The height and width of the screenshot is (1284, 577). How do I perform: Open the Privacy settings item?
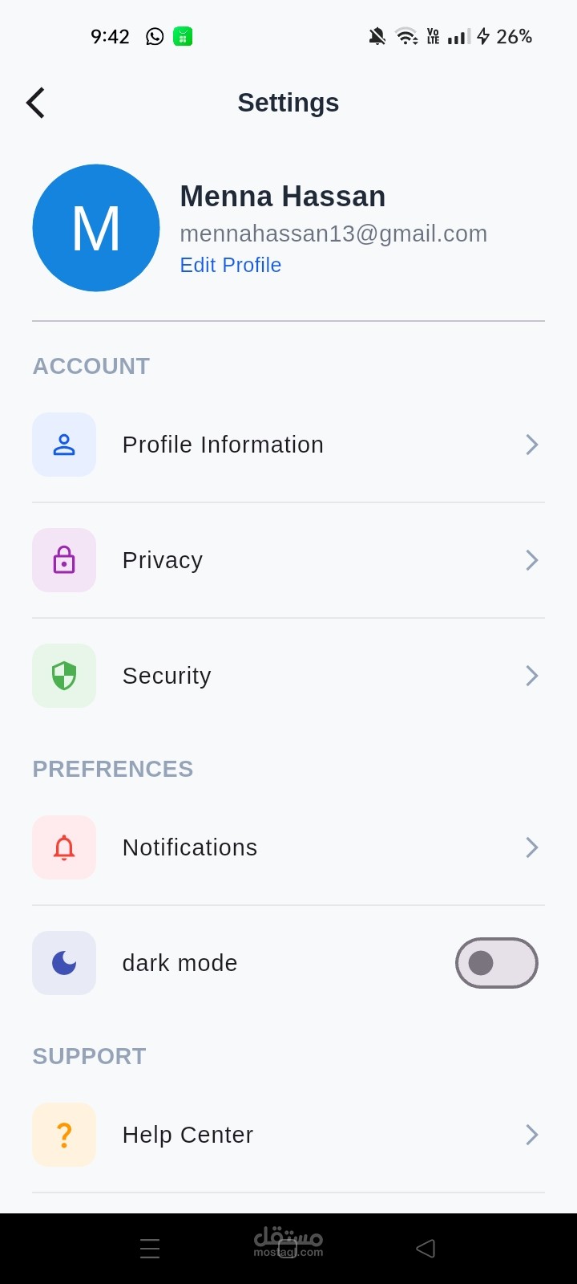coord(163,560)
